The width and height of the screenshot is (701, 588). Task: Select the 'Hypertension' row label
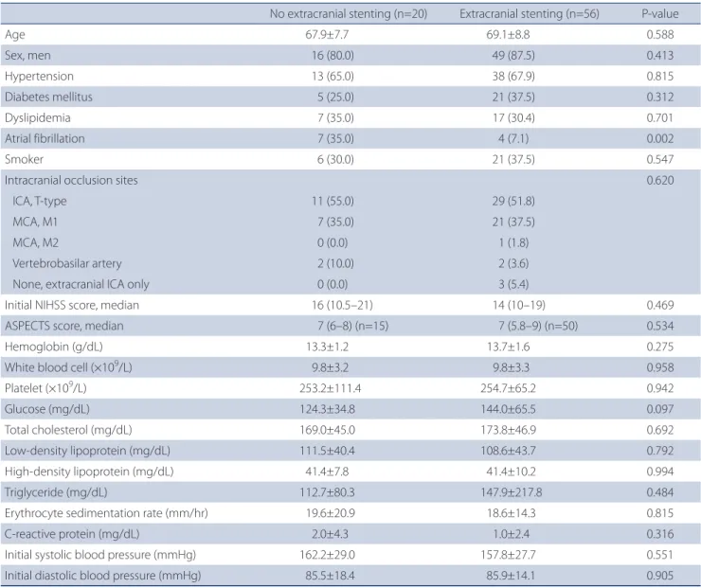point(39,77)
